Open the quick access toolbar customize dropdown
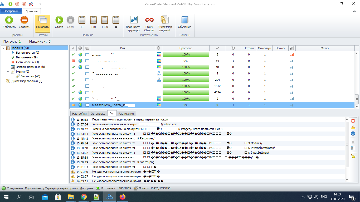 pos(40,4)
